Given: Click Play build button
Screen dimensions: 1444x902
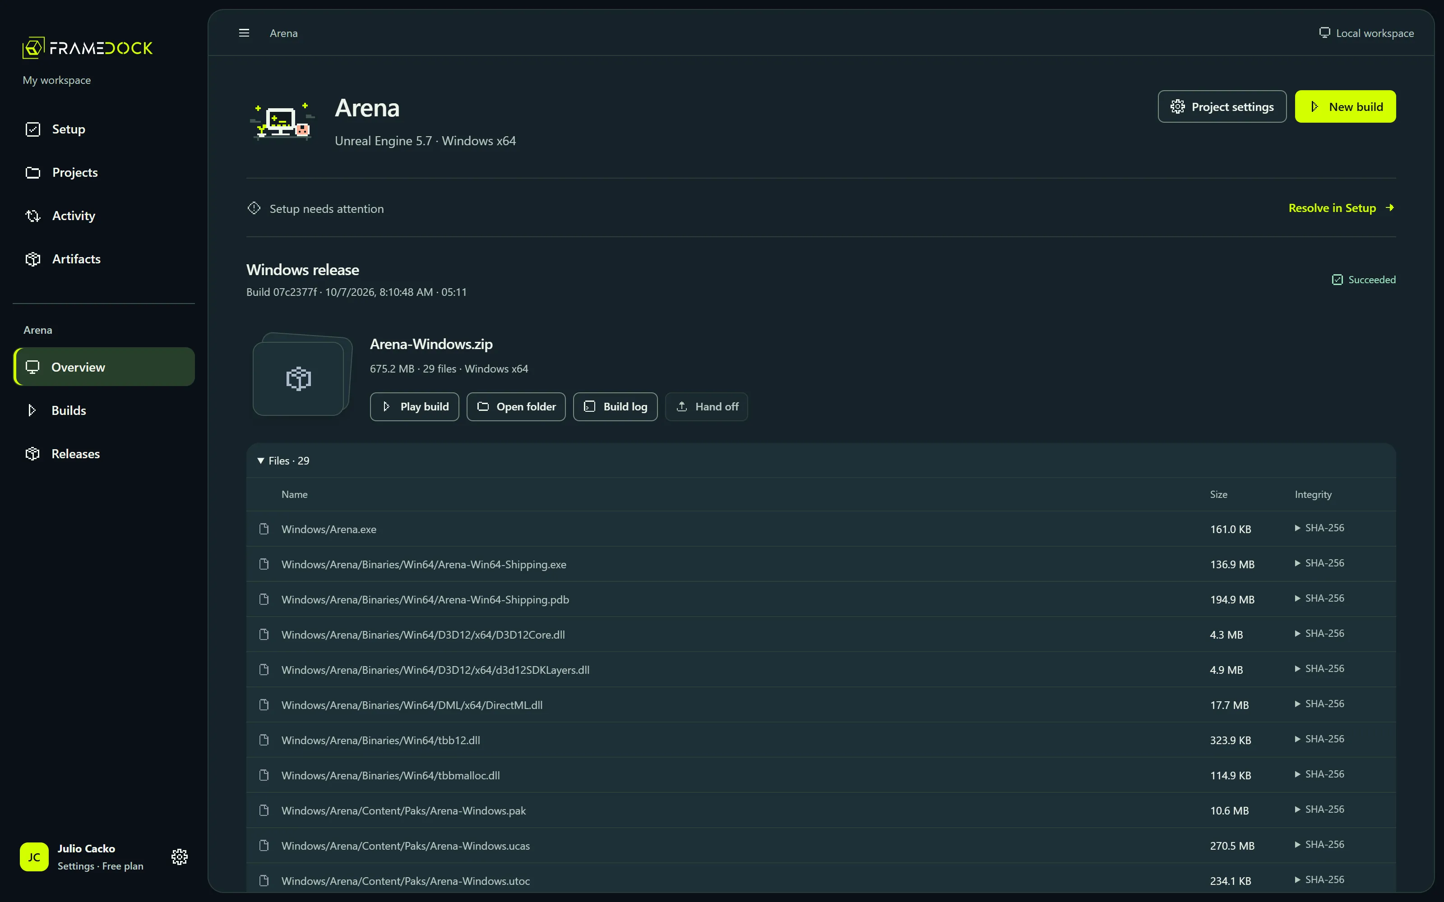Looking at the screenshot, I should [415, 407].
